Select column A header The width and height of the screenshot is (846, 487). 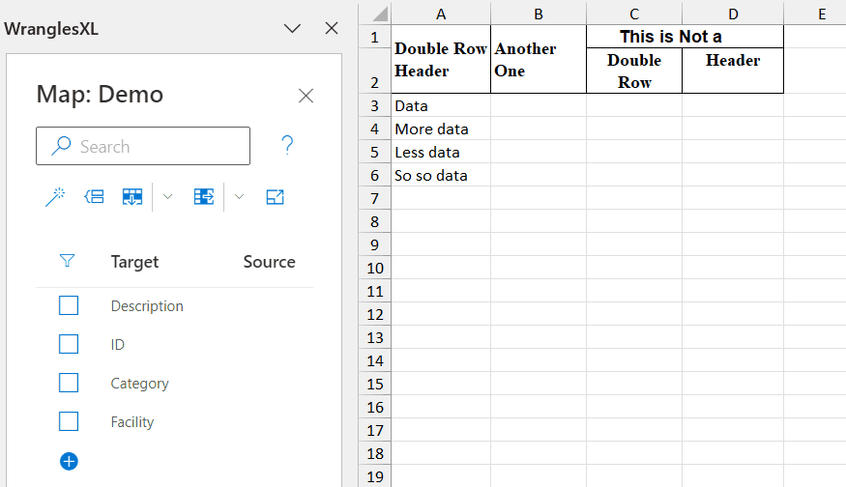[x=441, y=14]
